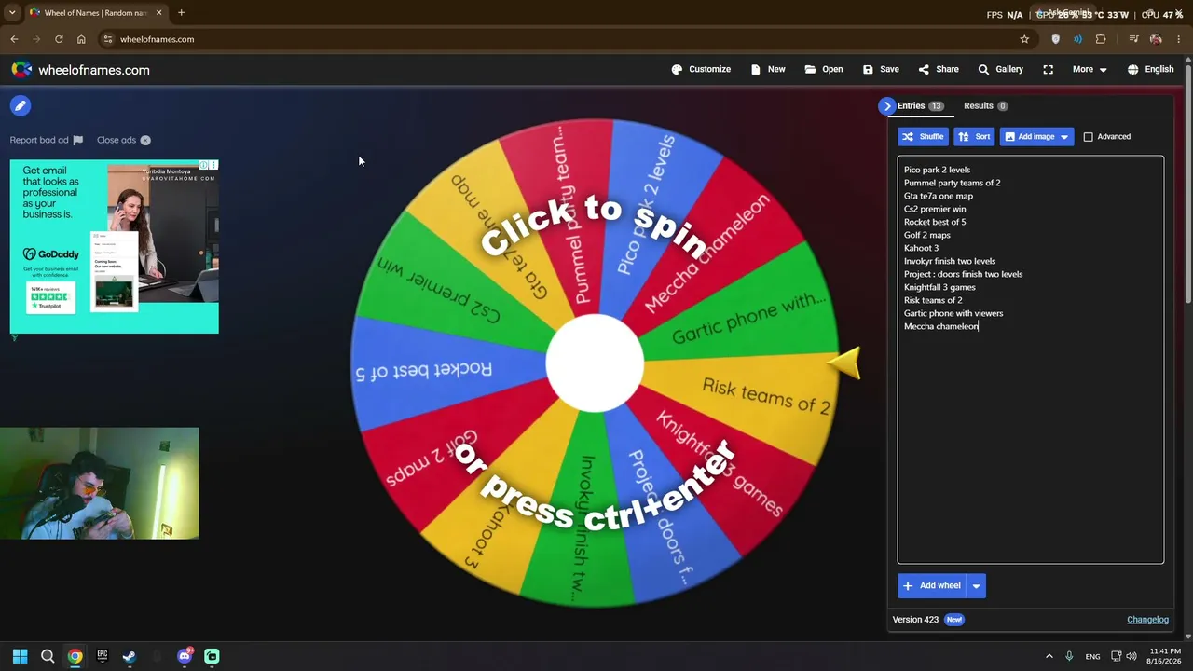Open the Changelog link
Image resolution: width=1193 pixels, height=671 pixels.
1147,620
